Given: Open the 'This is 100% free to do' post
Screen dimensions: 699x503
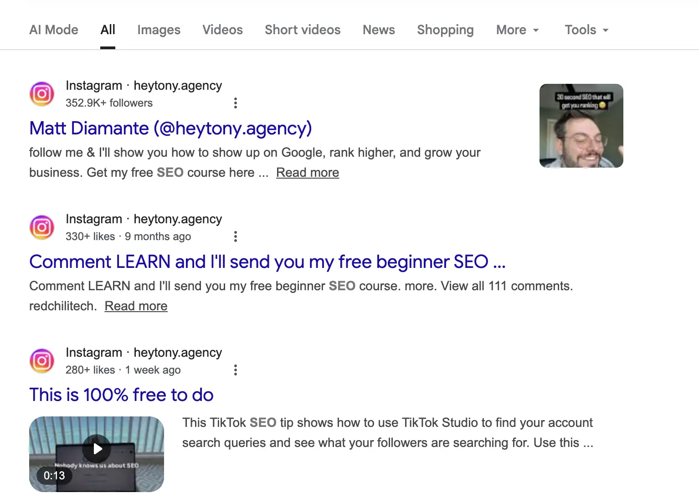Looking at the screenshot, I should 121,395.
